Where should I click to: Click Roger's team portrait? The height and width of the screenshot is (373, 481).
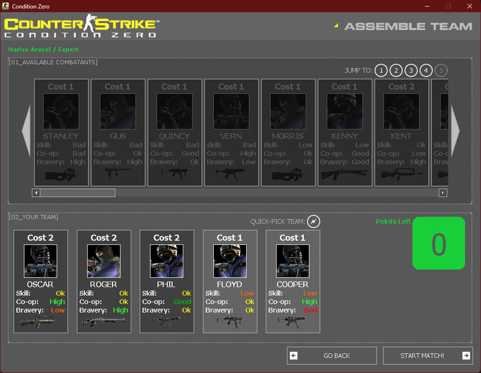click(x=104, y=261)
